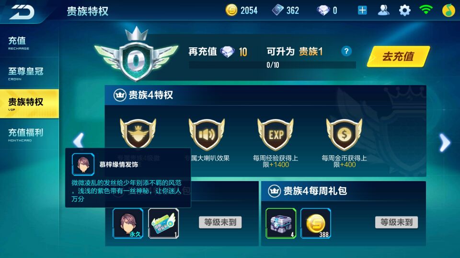Screen dimensions: 460x258
Task: Tap the green music note icon
Action: (448, 10)
